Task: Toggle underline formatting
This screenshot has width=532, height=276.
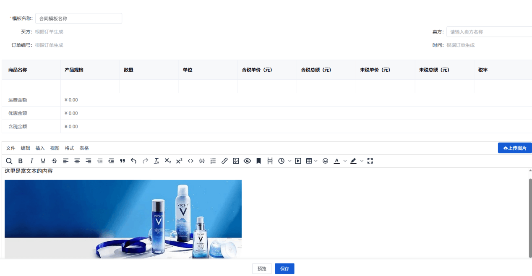Action: 43,161
